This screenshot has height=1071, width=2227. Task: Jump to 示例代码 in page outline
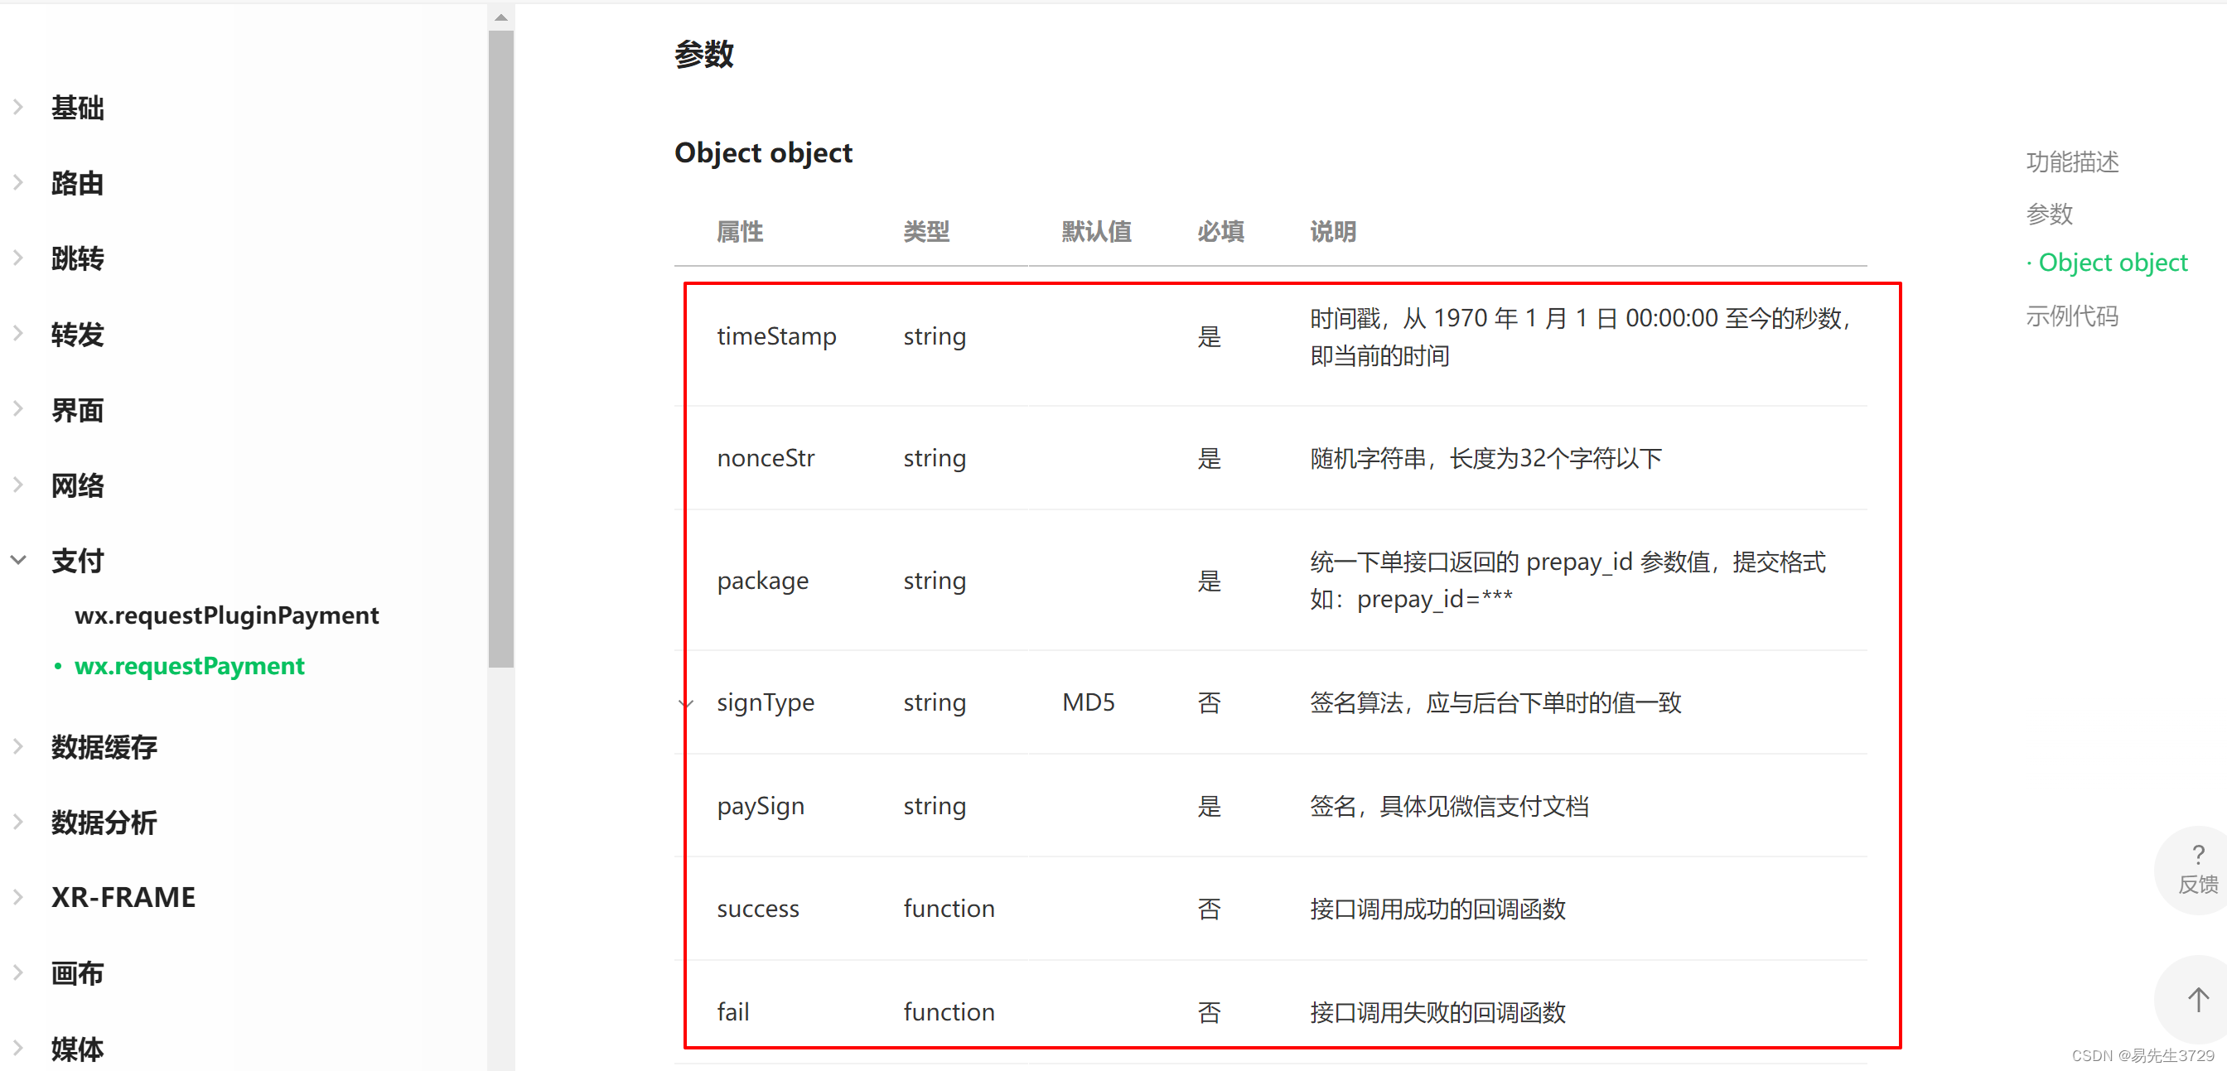[x=2071, y=316]
